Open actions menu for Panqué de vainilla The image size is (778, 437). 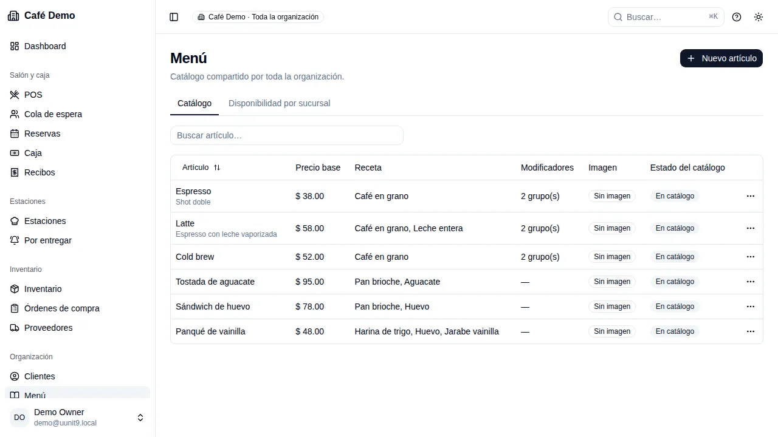pyautogui.click(x=750, y=331)
